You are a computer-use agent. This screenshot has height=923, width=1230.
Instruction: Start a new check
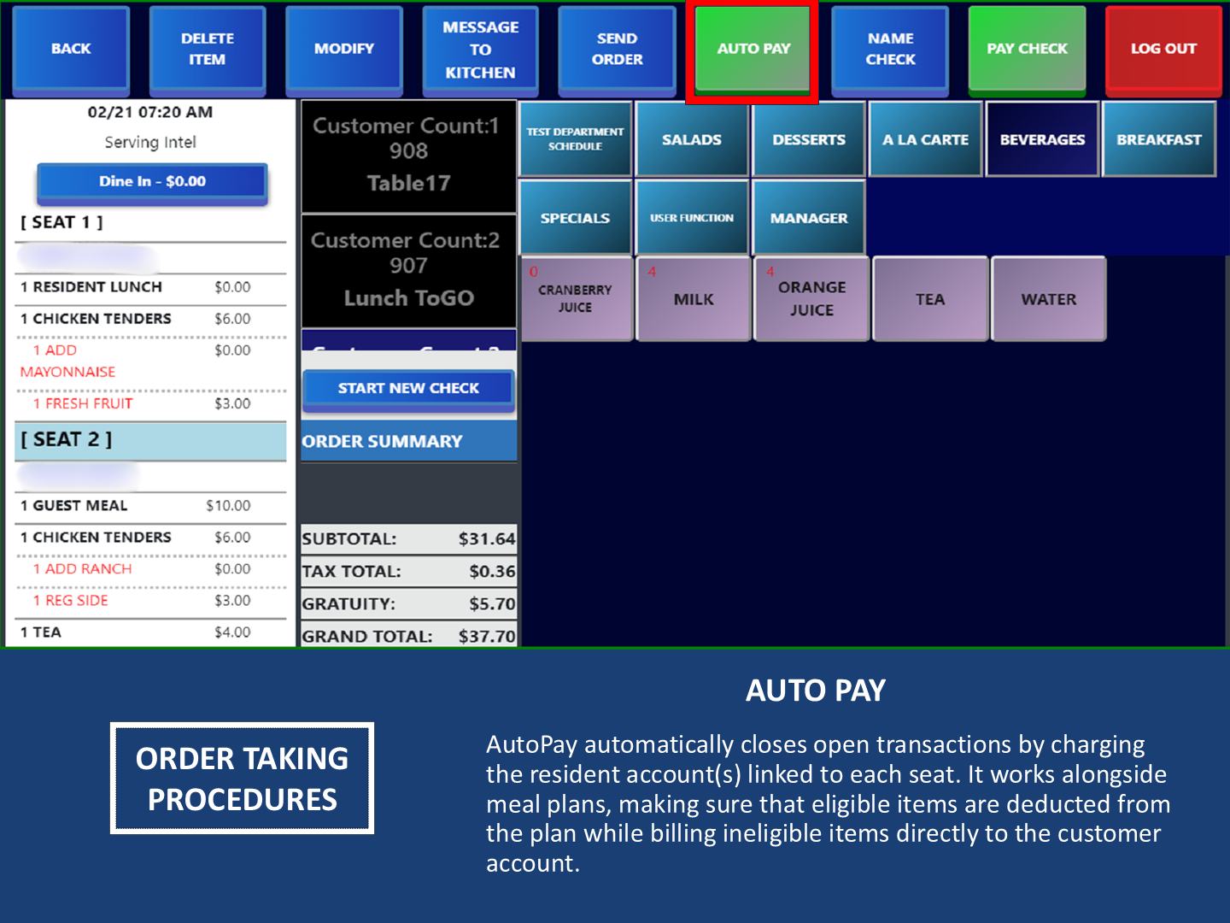point(408,389)
